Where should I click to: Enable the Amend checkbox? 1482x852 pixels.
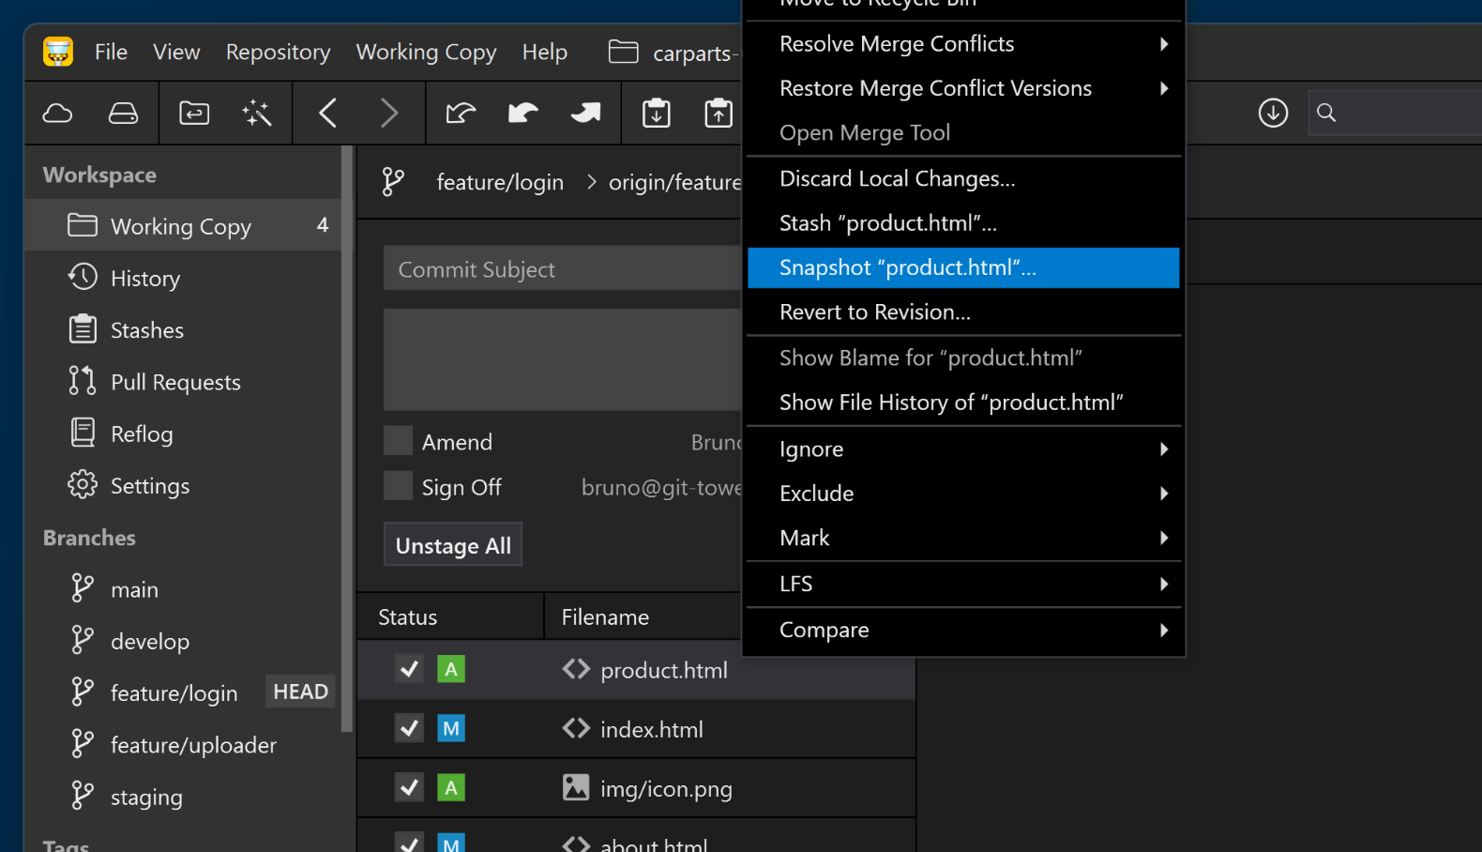[399, 441]
